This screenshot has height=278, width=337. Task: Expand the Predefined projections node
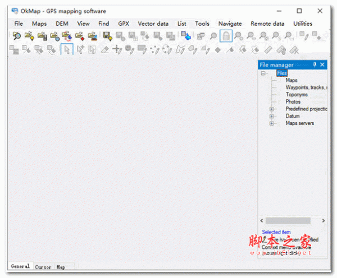click(x=272, y=109)
